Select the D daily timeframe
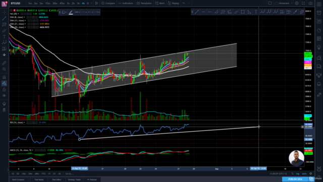The image size is (323, 182). (x=88, y=4)
